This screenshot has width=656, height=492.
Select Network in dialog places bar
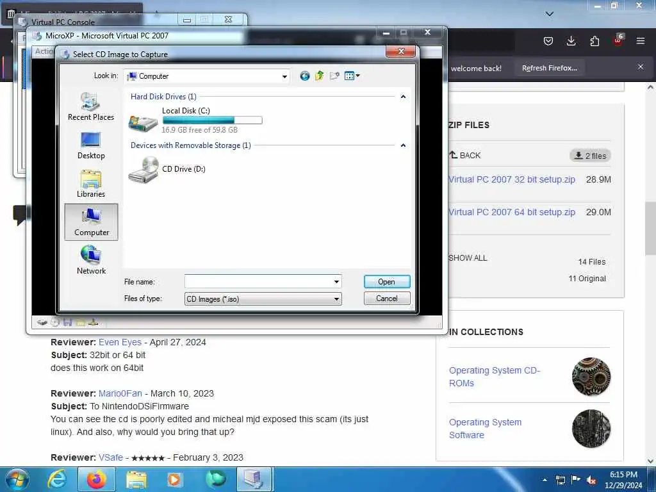(91, 260)
